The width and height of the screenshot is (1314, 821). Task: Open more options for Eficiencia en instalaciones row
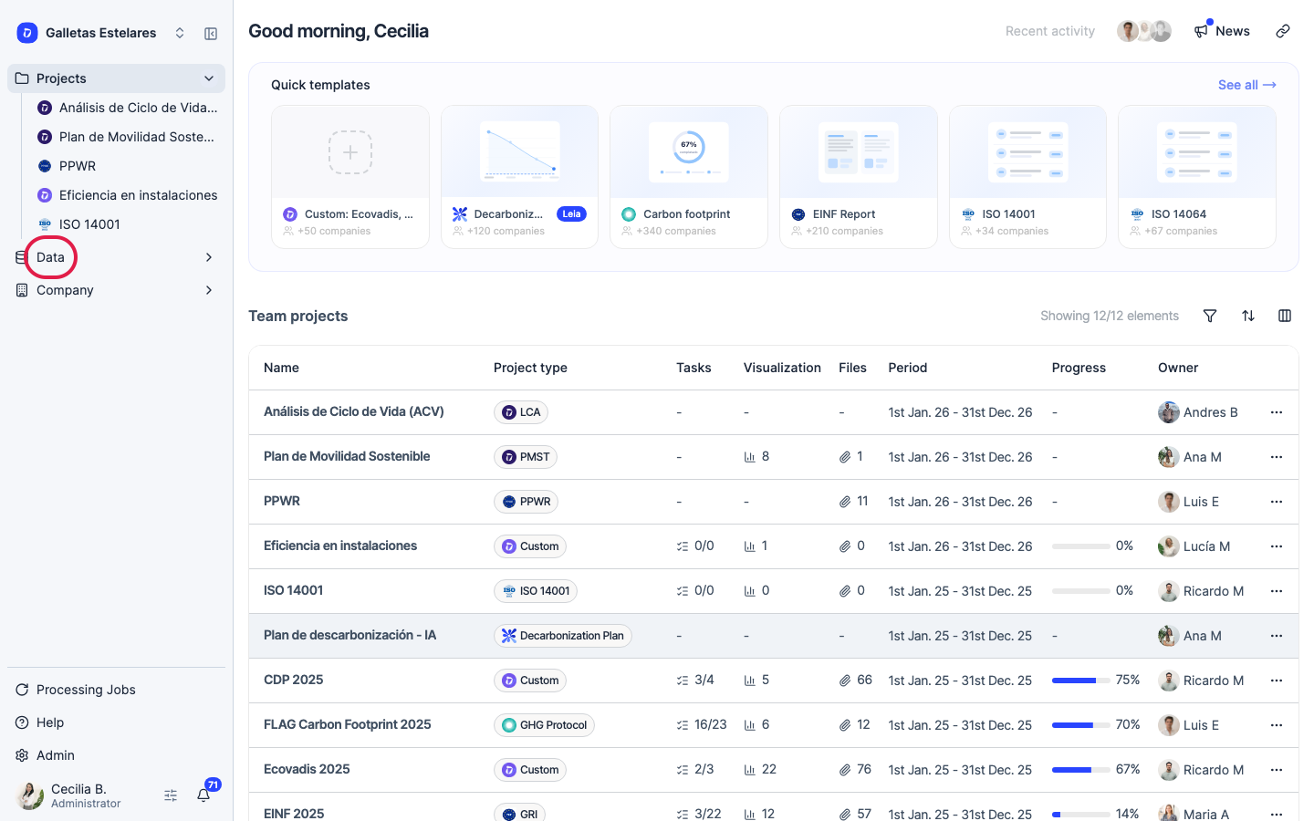point(1277,546)
